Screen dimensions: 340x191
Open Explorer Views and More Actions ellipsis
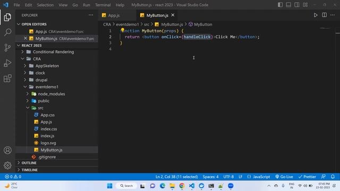[x=91, y=15]
